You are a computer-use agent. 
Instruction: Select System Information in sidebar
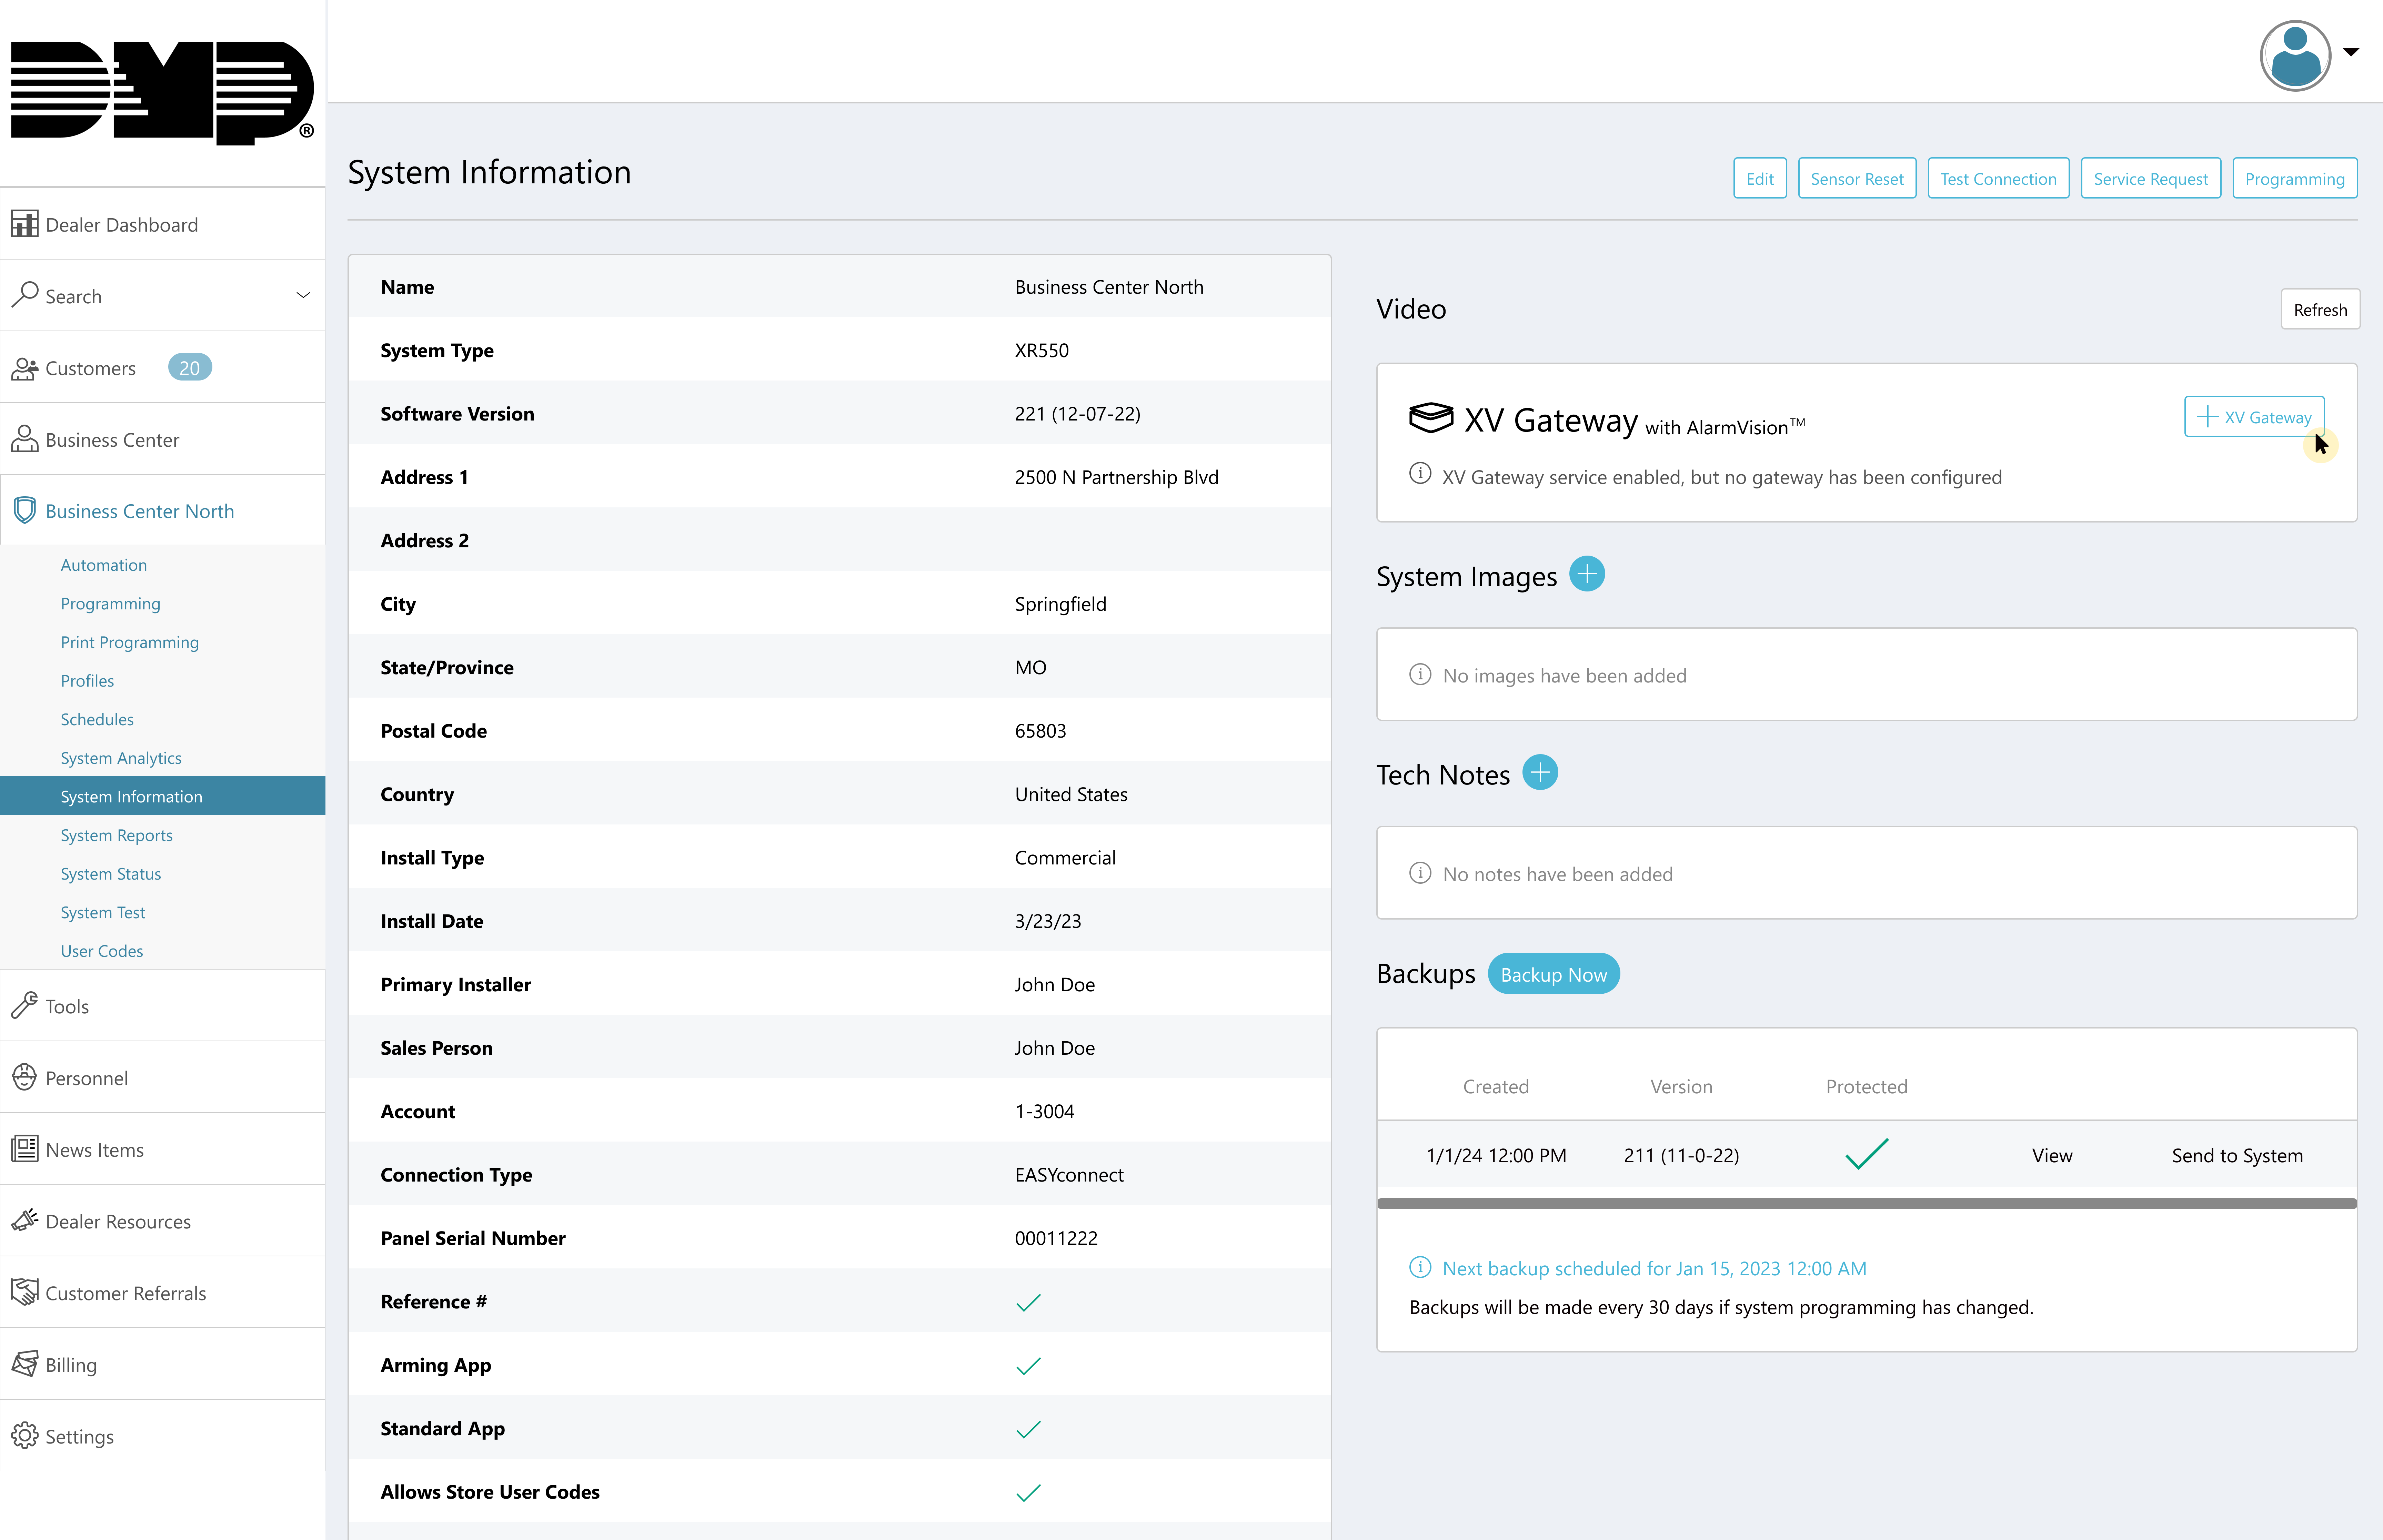pos(163,796)
